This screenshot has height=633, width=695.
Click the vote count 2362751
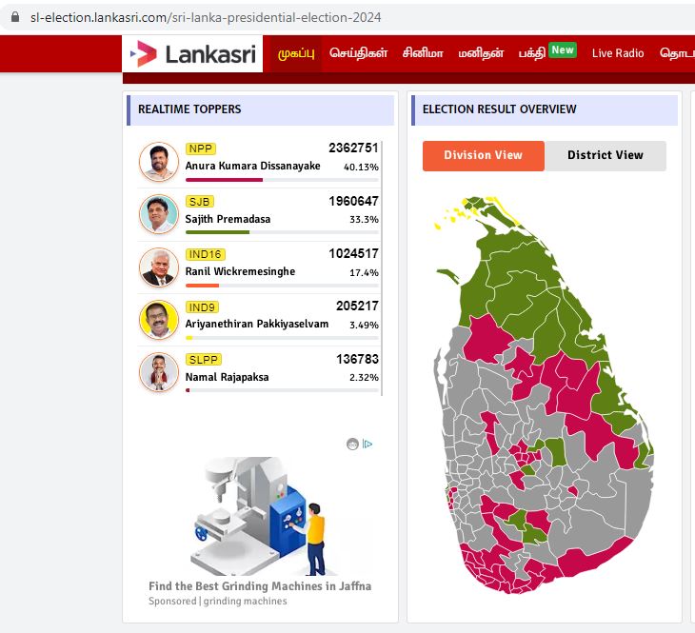(354, 148)
